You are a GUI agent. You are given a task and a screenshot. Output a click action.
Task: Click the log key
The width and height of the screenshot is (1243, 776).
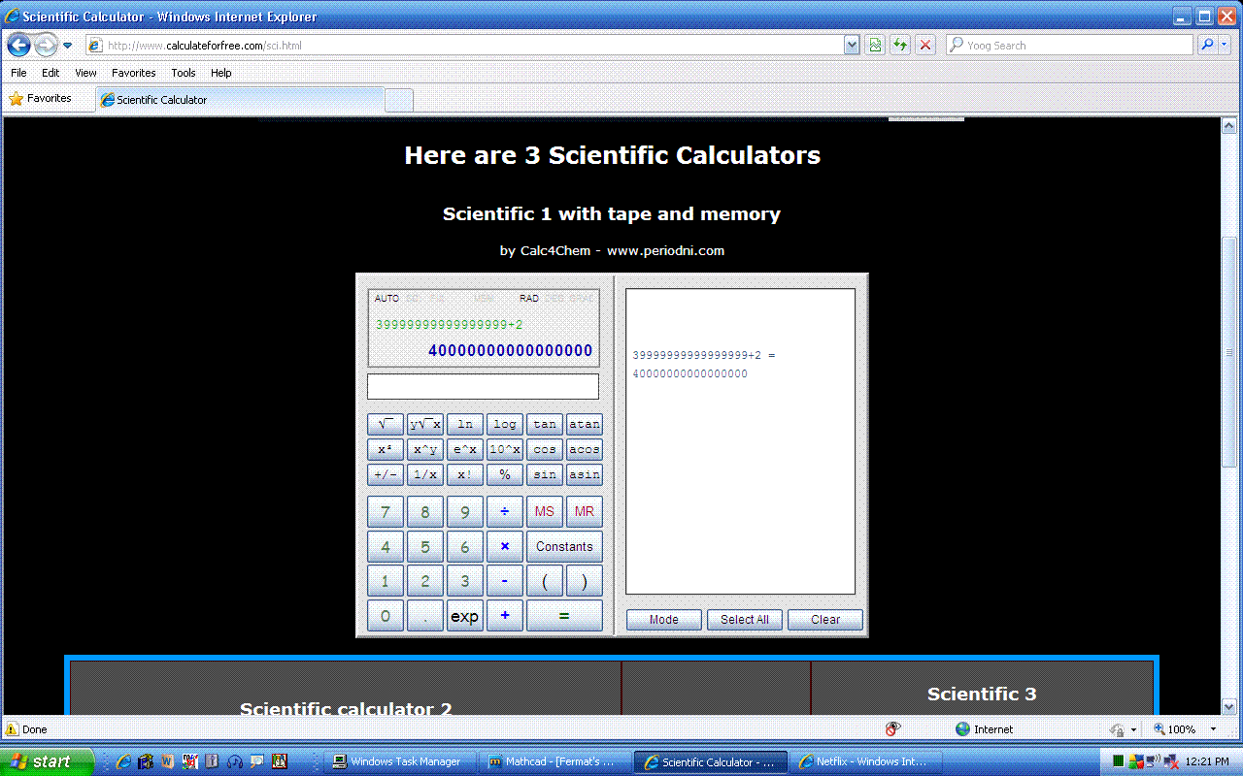[x=505, y=424]
